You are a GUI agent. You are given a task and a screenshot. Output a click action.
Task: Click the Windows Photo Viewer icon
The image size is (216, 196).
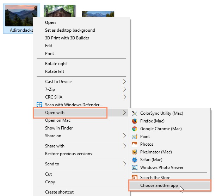pyautogui.click(x=134, y=167)
